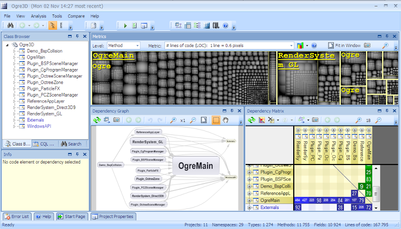
Task: Select Externals in the Class Browser tree
Action: click(35, 120)
